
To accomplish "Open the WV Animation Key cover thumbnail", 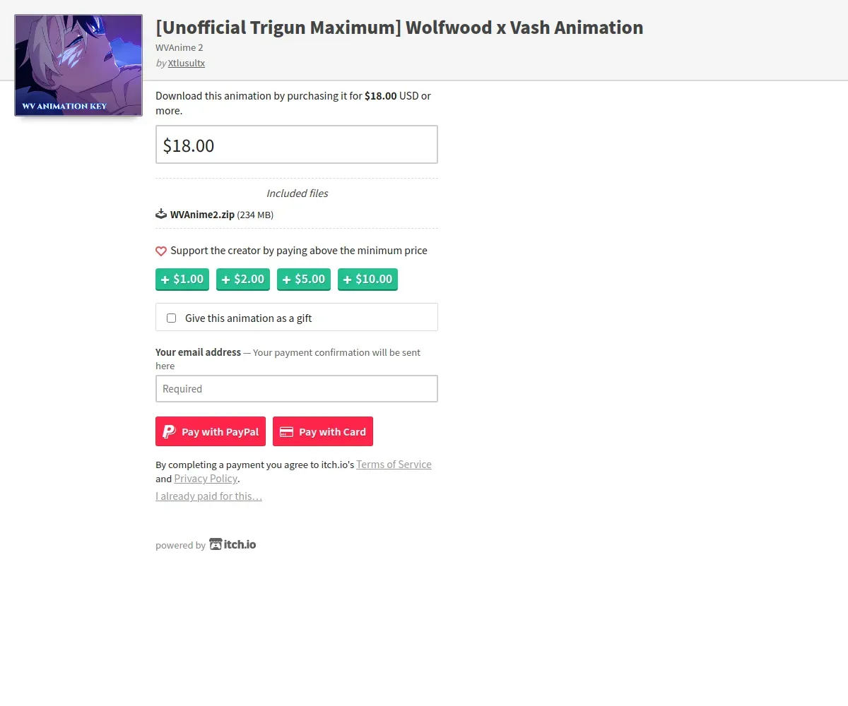I will 78,65.
